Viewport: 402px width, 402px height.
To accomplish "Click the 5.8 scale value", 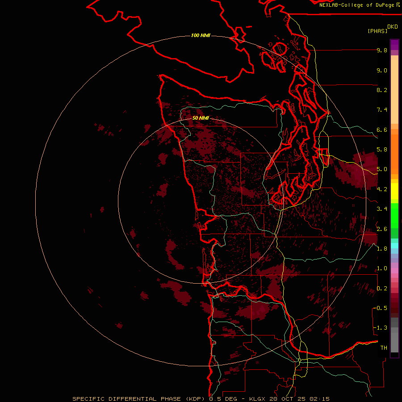I will 382,150.
